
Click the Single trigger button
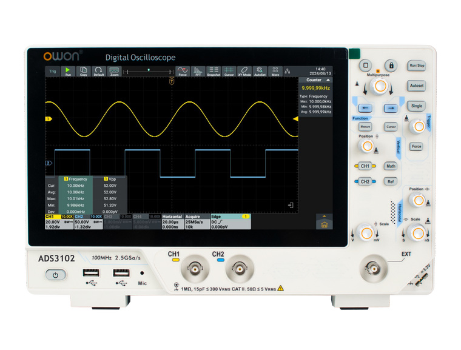[417, 106]
